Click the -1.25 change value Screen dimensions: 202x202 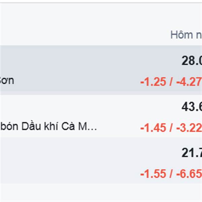click(x=153, y=81)
